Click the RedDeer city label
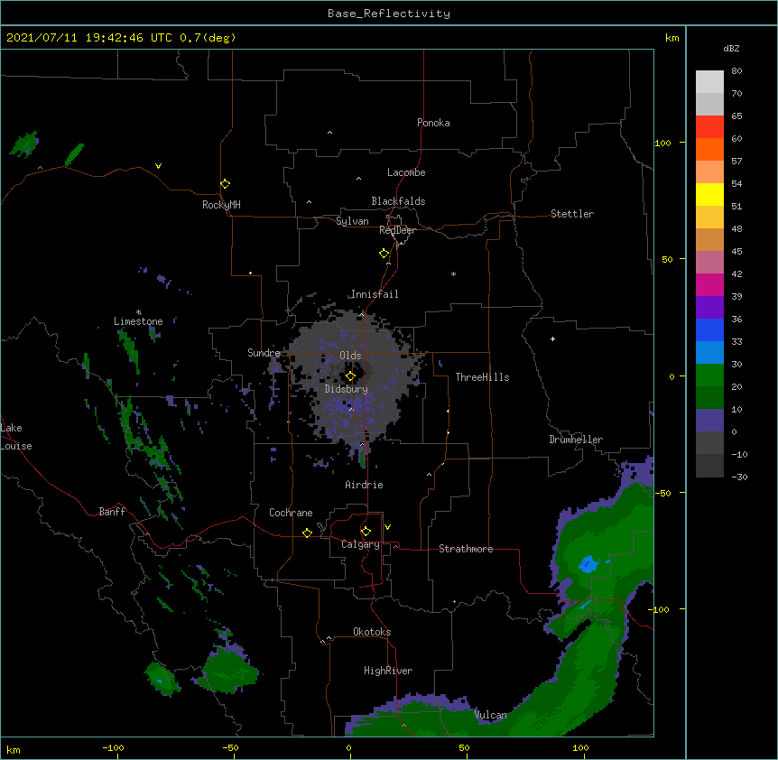Screen dimensions: 778x760 point(397,230)
